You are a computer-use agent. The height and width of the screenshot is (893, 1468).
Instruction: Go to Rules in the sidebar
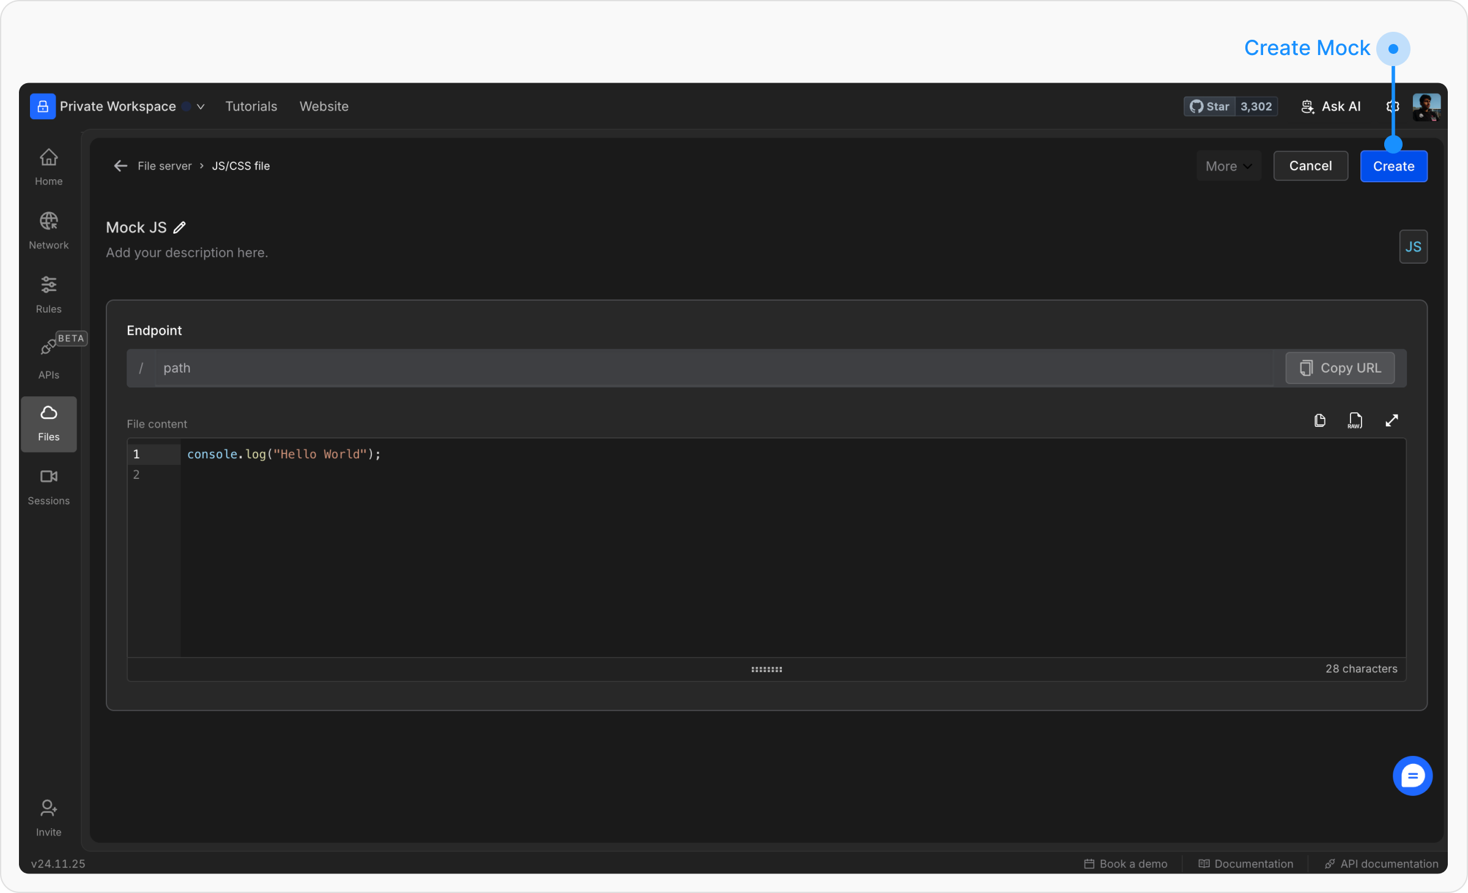pyautogui.click(x=48, y=294)
